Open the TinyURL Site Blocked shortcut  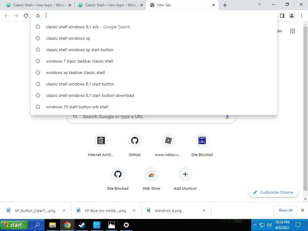coord(202,145)
